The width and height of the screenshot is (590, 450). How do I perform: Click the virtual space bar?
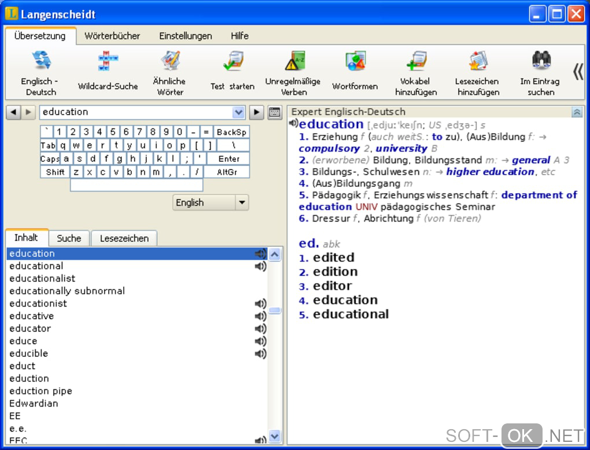(x=137, y=185)
